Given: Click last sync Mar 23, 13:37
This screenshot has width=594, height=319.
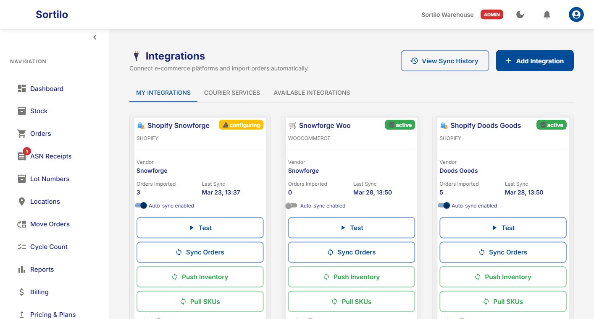Looking at the screenshot, I should (x=221, y=192).
